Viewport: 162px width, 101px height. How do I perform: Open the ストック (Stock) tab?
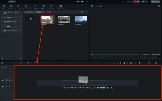pos(11,7)
